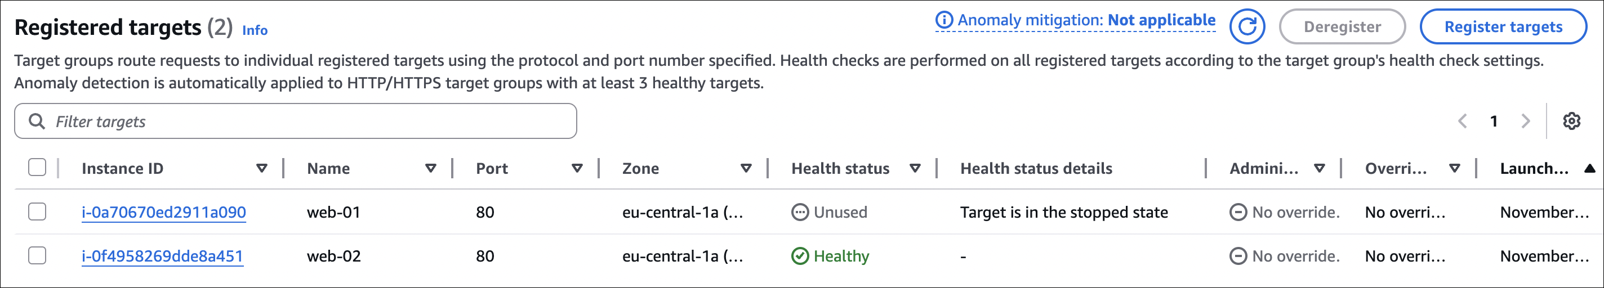This screenshot has height=288, width=1604.
Task: Click the Register targets button
Action: click(1503, 27)
